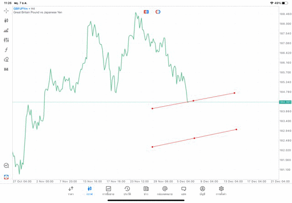Switch to the ราคา (Quotes) tab
Image resolution: width=292 pixels, height=203 pixels.
(x=71, y=190)
